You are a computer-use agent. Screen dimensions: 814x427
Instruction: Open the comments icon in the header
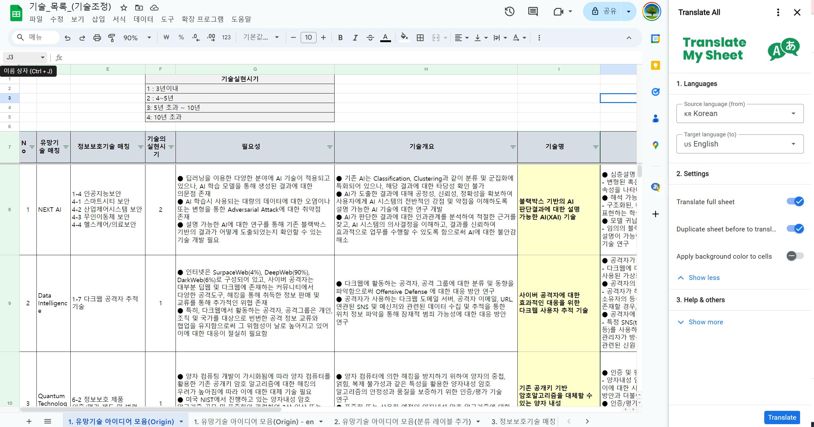point(533,12)
